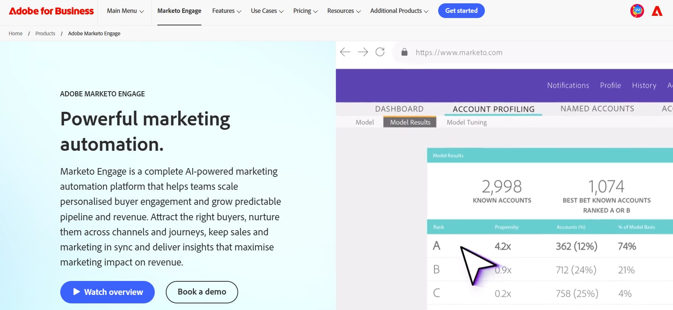Click the reload icon in mockup browser
Screen dimensions: 673x310
click(380, 52)
